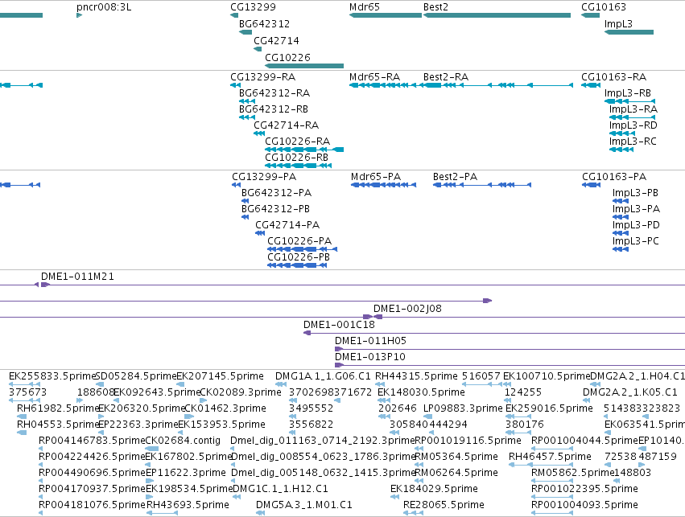Click the CG13299-RA transcript label

(x=263, y=77)
